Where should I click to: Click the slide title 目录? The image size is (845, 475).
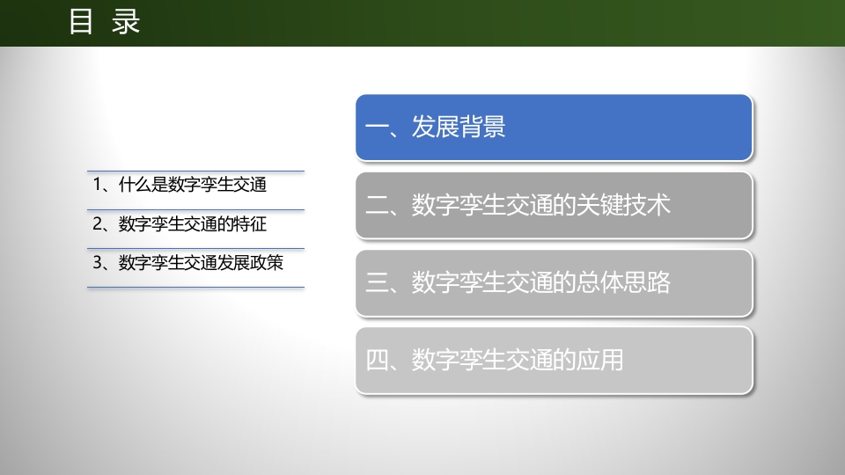coord(105,22)
